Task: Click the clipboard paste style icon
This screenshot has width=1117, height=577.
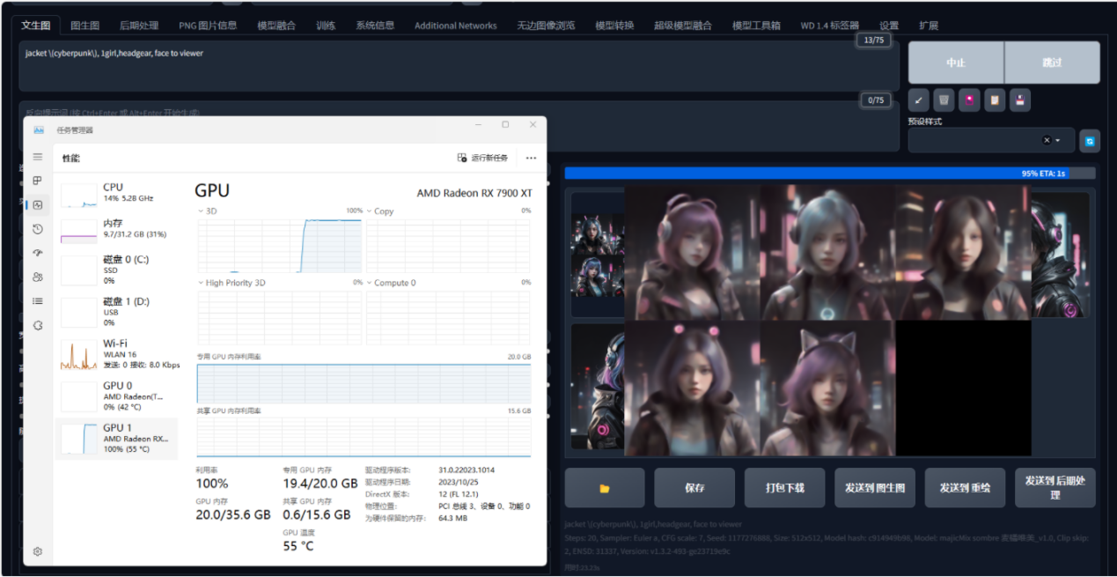Action: tap(994, 100)
